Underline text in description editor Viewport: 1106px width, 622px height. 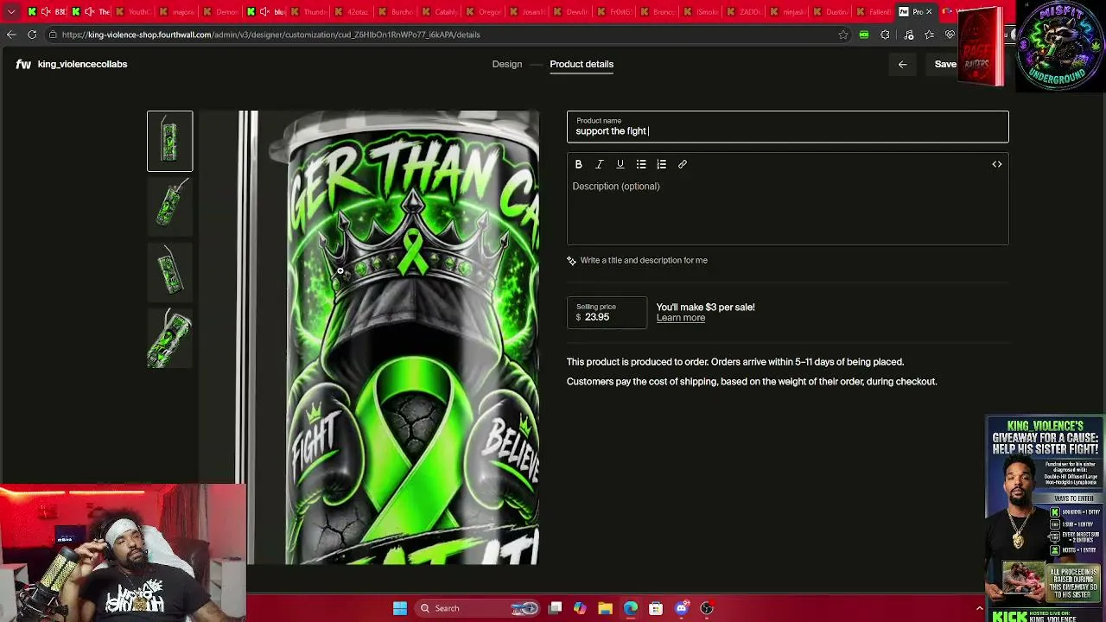click(x=620, y=164)
